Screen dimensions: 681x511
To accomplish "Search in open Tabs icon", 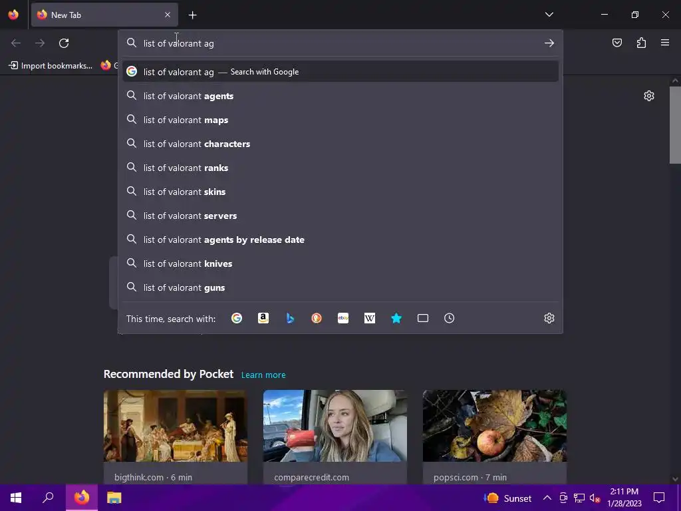I will point(422,318).
